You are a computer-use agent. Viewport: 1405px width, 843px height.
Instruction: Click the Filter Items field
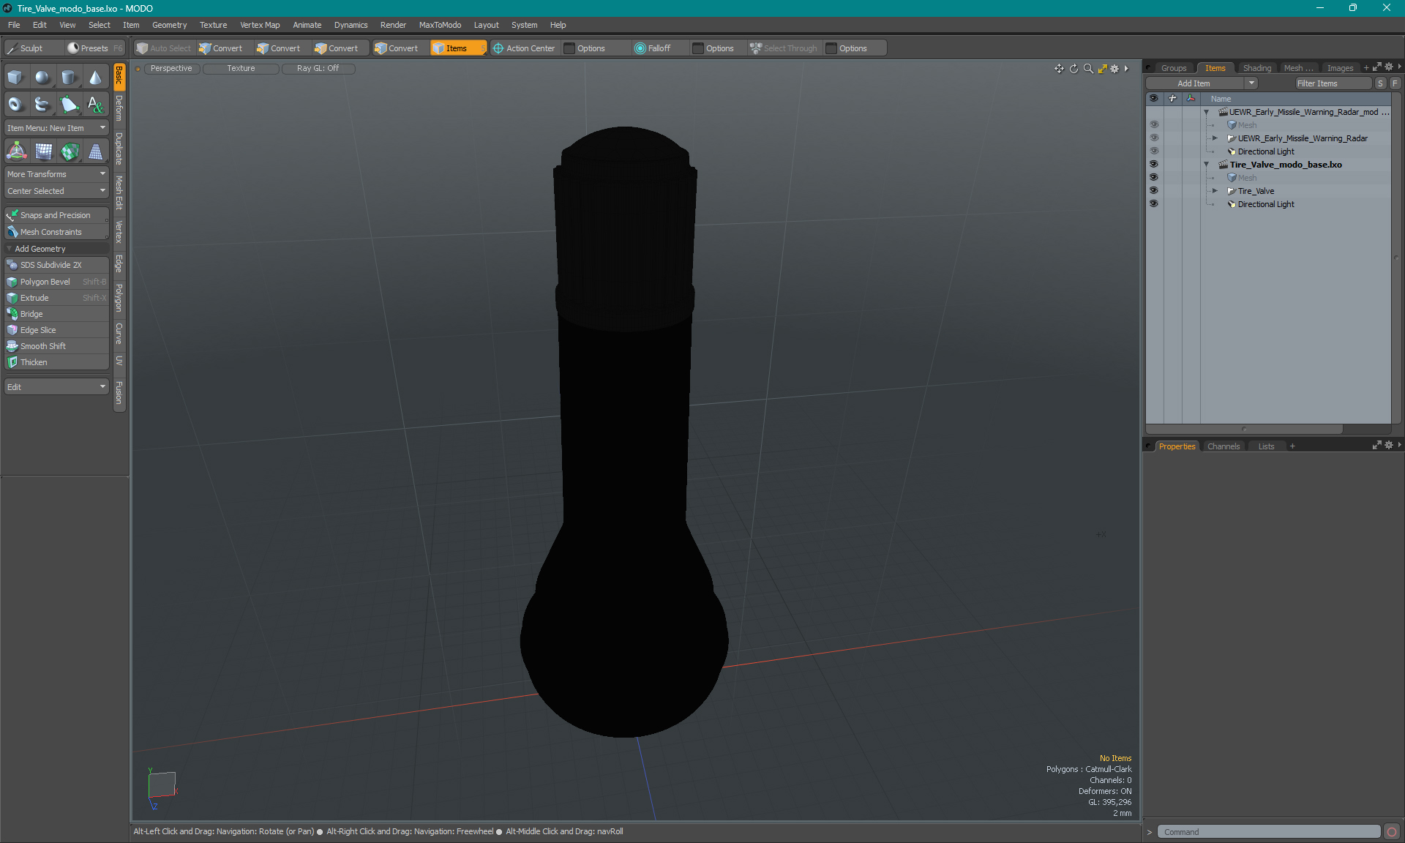point(1333,83)
